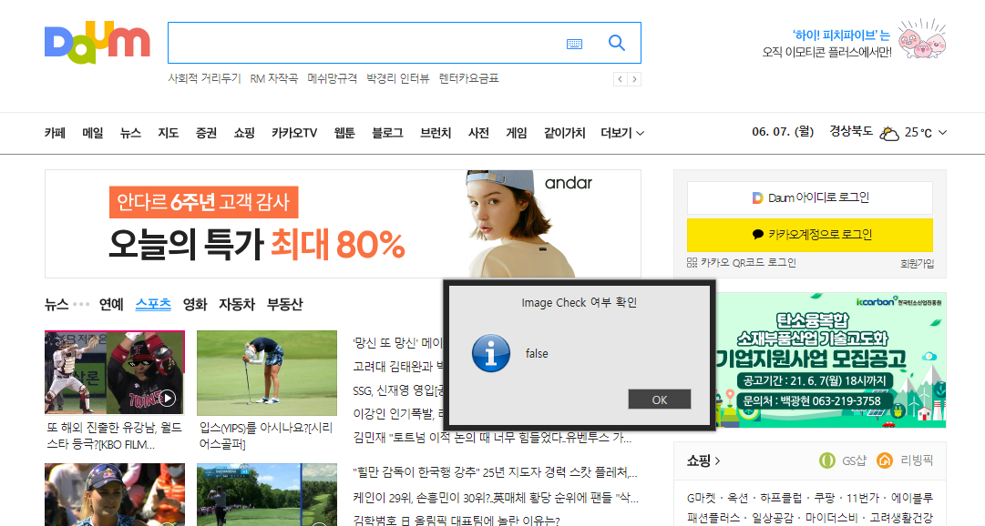985x526 pixels.
Task: Click the 경상북도 weather location
Action: (850, 131)
